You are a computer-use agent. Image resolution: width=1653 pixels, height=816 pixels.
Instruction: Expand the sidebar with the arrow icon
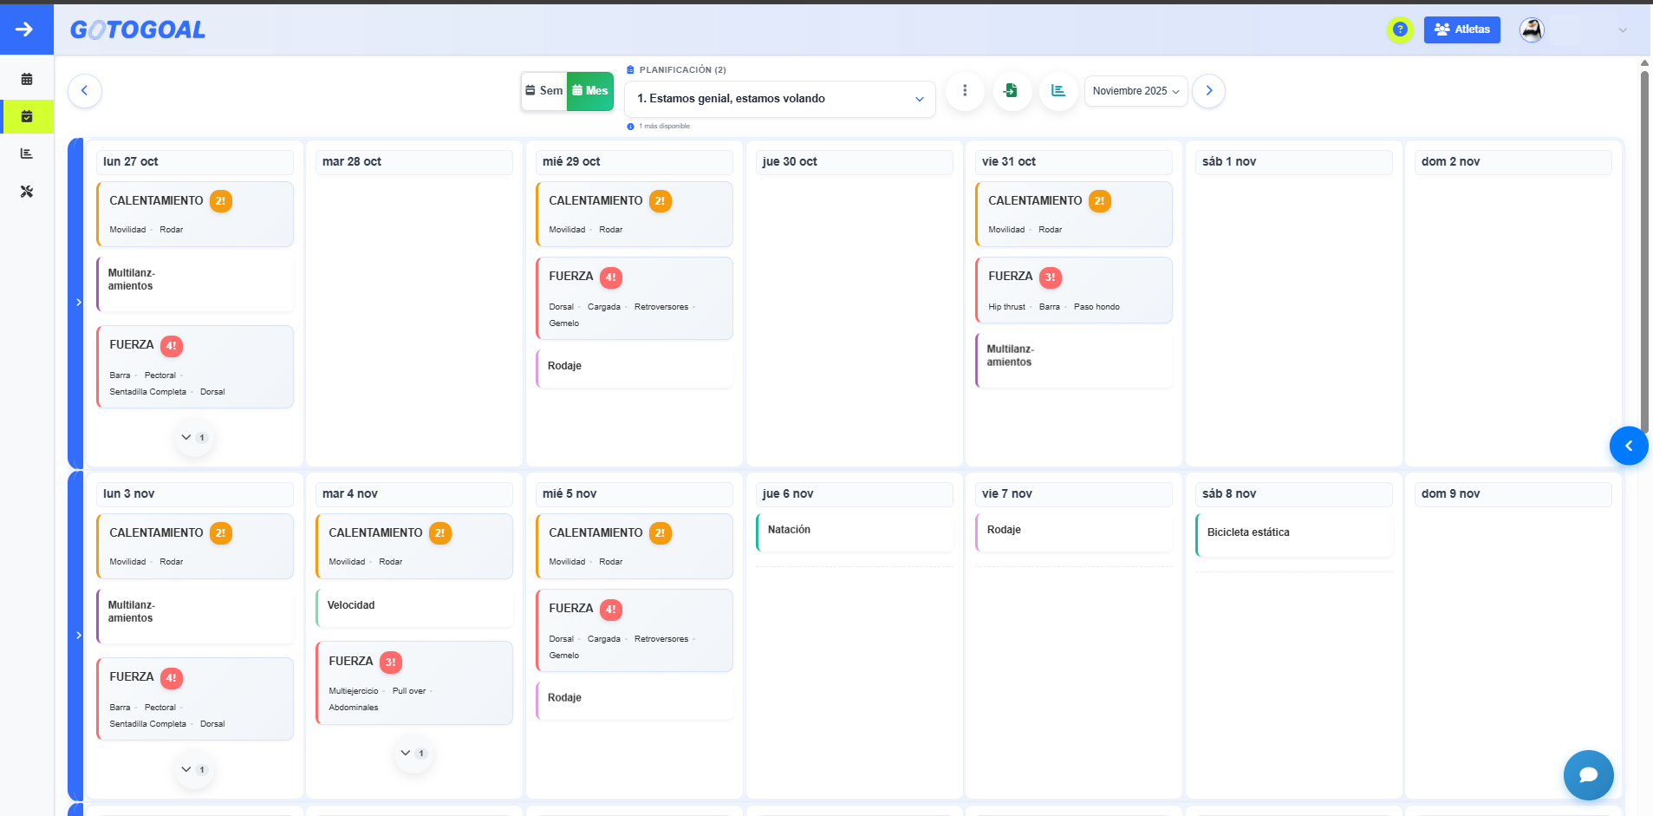pos(25,29)
